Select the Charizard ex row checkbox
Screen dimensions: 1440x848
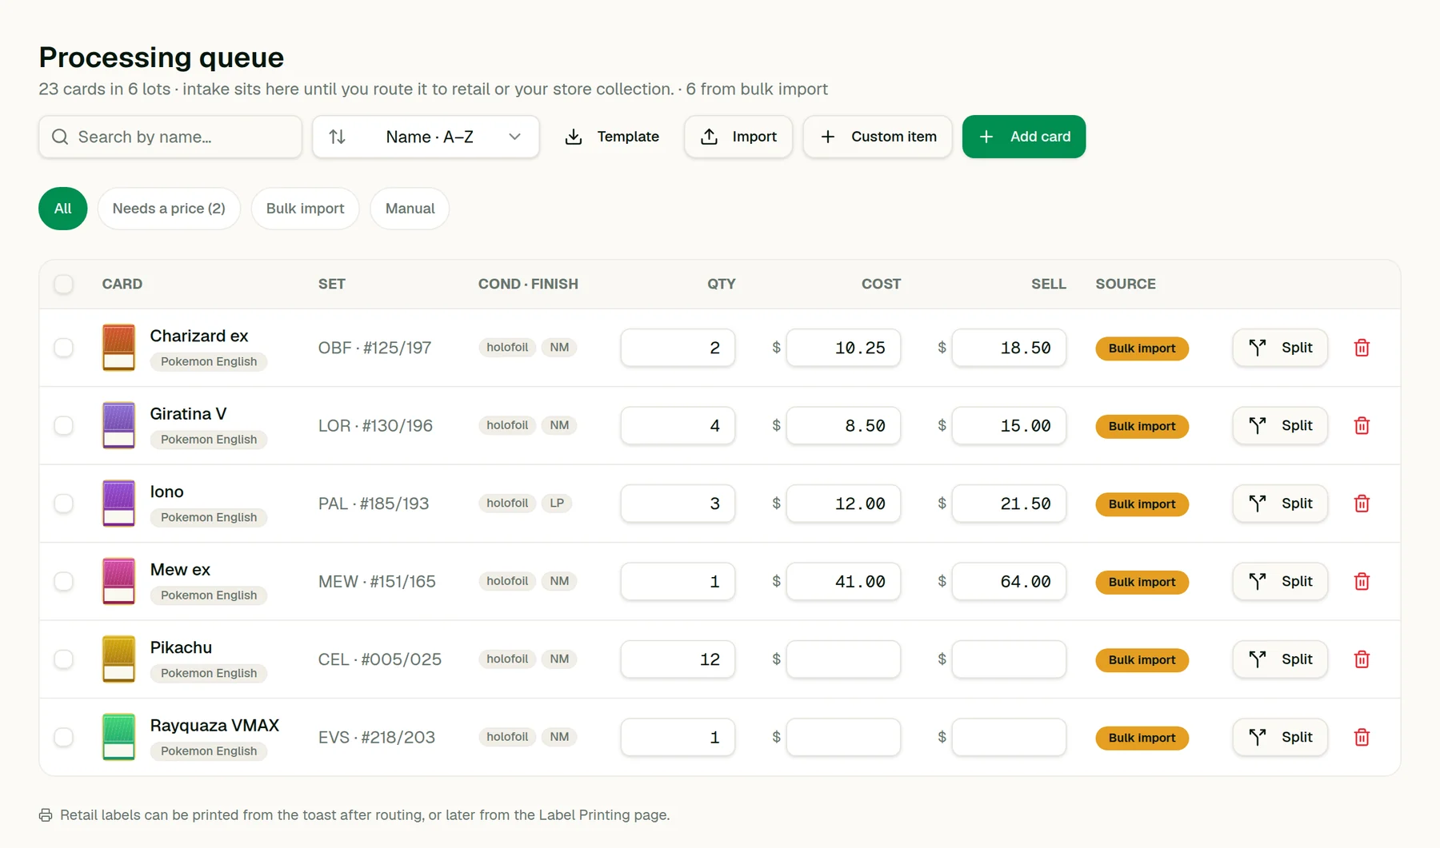pos(63,348)
